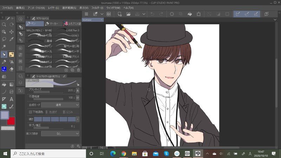Viewport: 281px width, 158px height.
Task: Select the Correct line tool
Action: pos(12,106)
